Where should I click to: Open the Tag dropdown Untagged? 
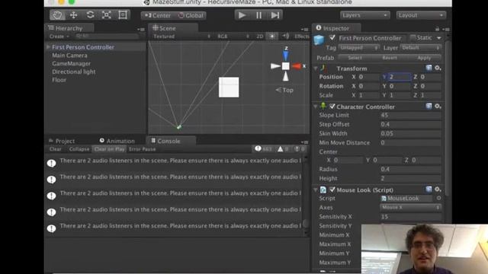coord(359,48)
